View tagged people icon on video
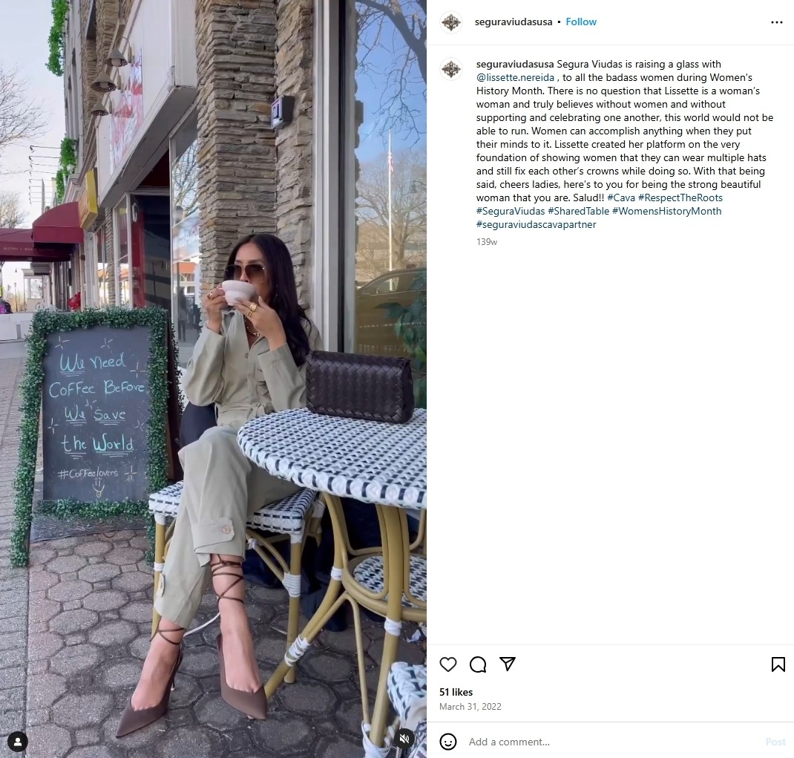 coord(18,742)
